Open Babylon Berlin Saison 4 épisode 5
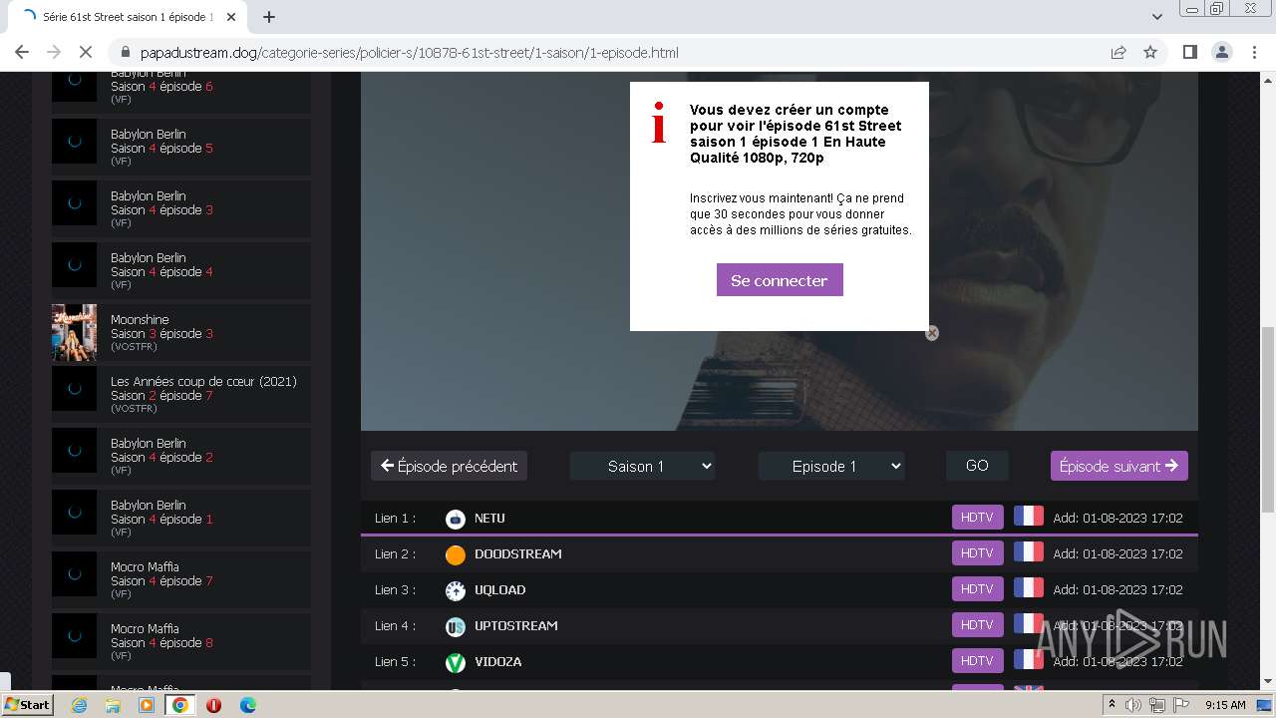The height and width of the screenshot is (718, 1276). [x=181, y=148]
